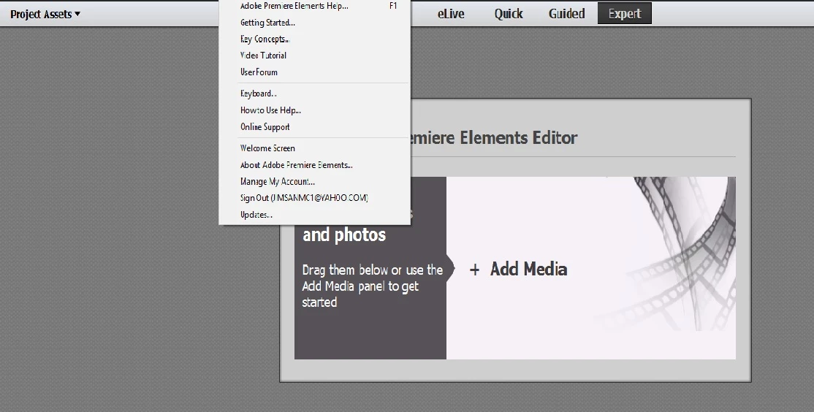The height and width of the screenshot is (412, 814).
Task: Open the Keyboard shortcuts menu item
Action: (x=315, y=94)
